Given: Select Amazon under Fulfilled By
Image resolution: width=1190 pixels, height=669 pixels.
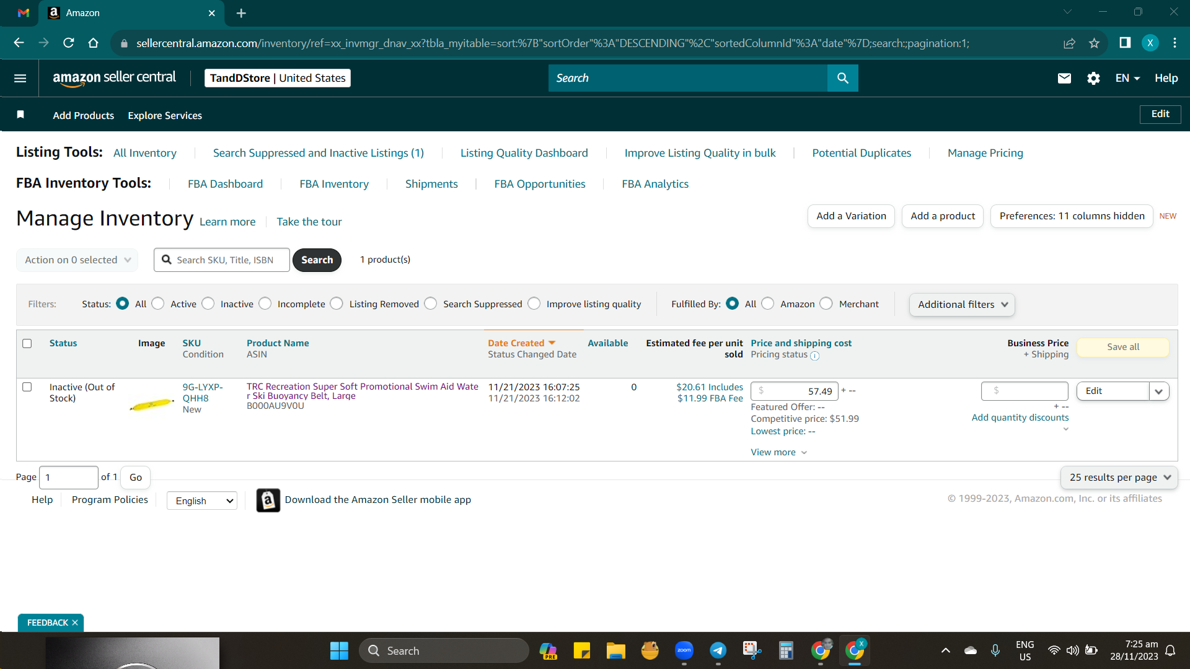Looking at the screenshot, I should 769,304.
